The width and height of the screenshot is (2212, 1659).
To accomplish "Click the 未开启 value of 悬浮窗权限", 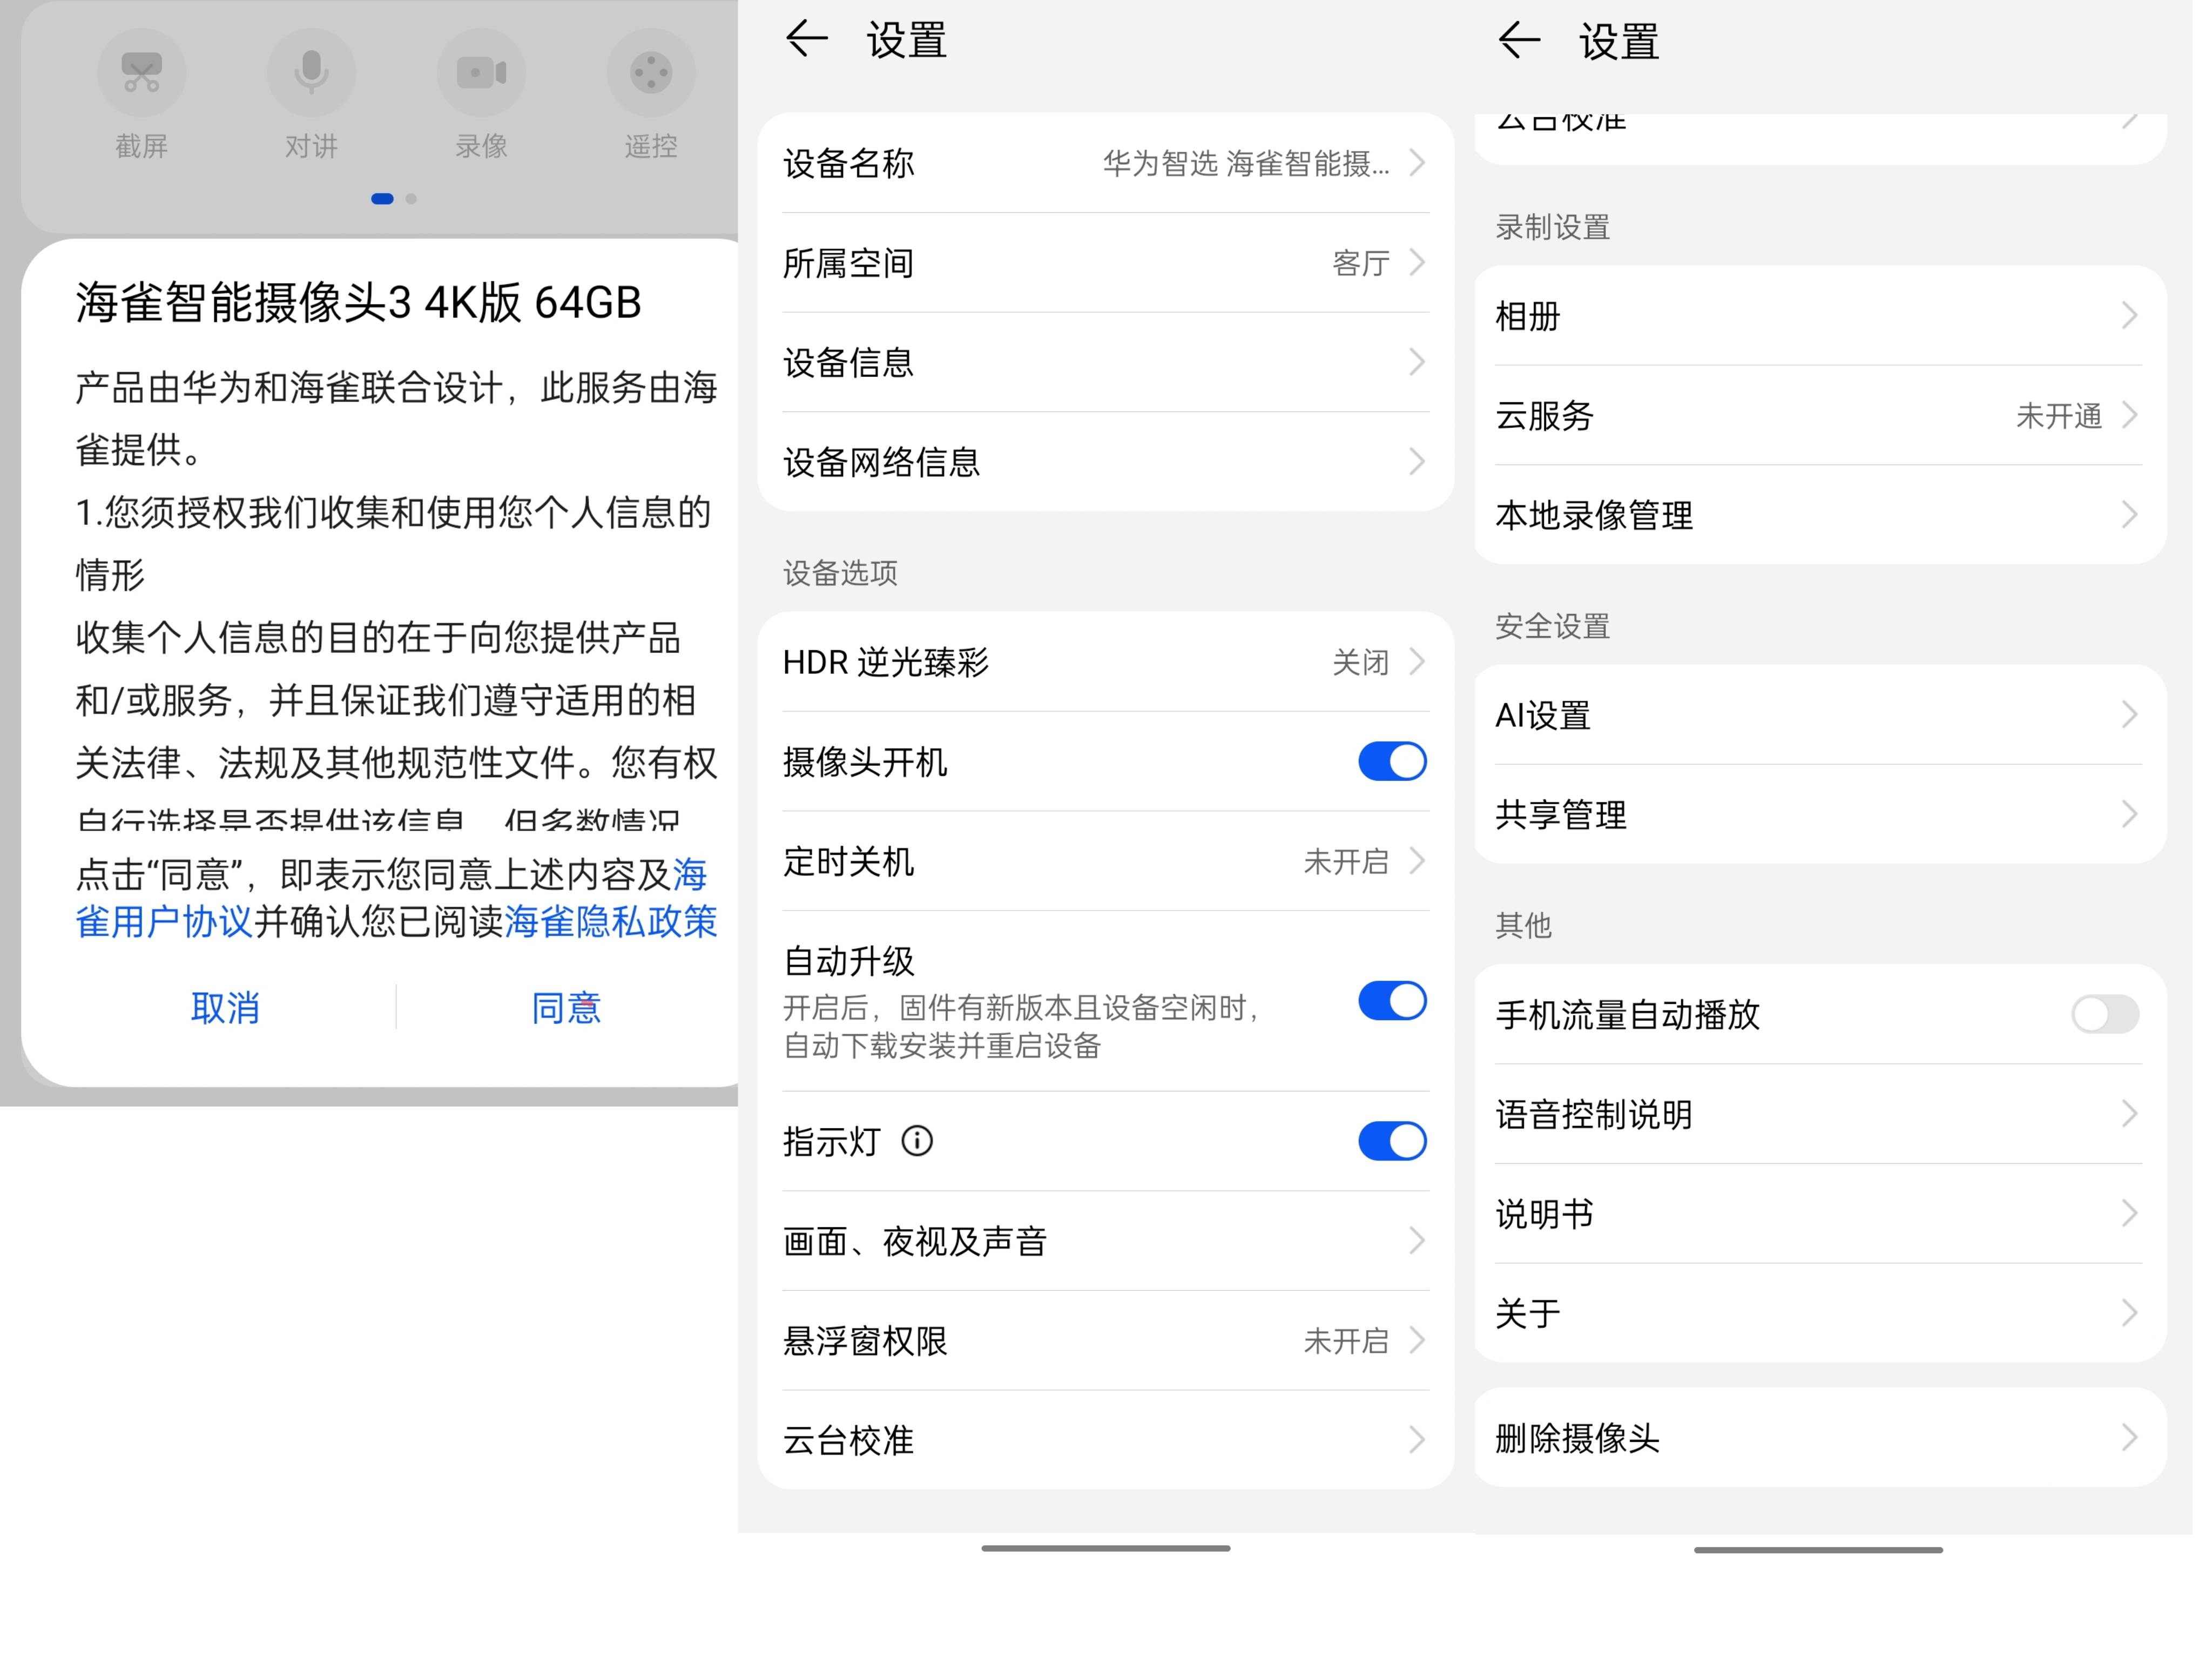I will (1346, 1341).
